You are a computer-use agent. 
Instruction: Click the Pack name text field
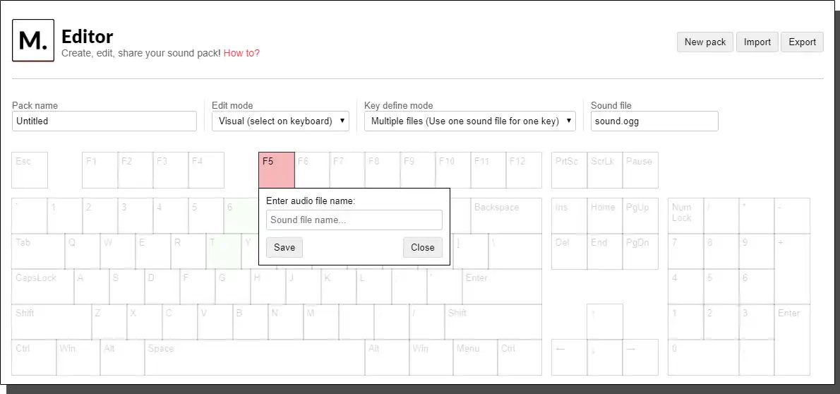(104, 121)
